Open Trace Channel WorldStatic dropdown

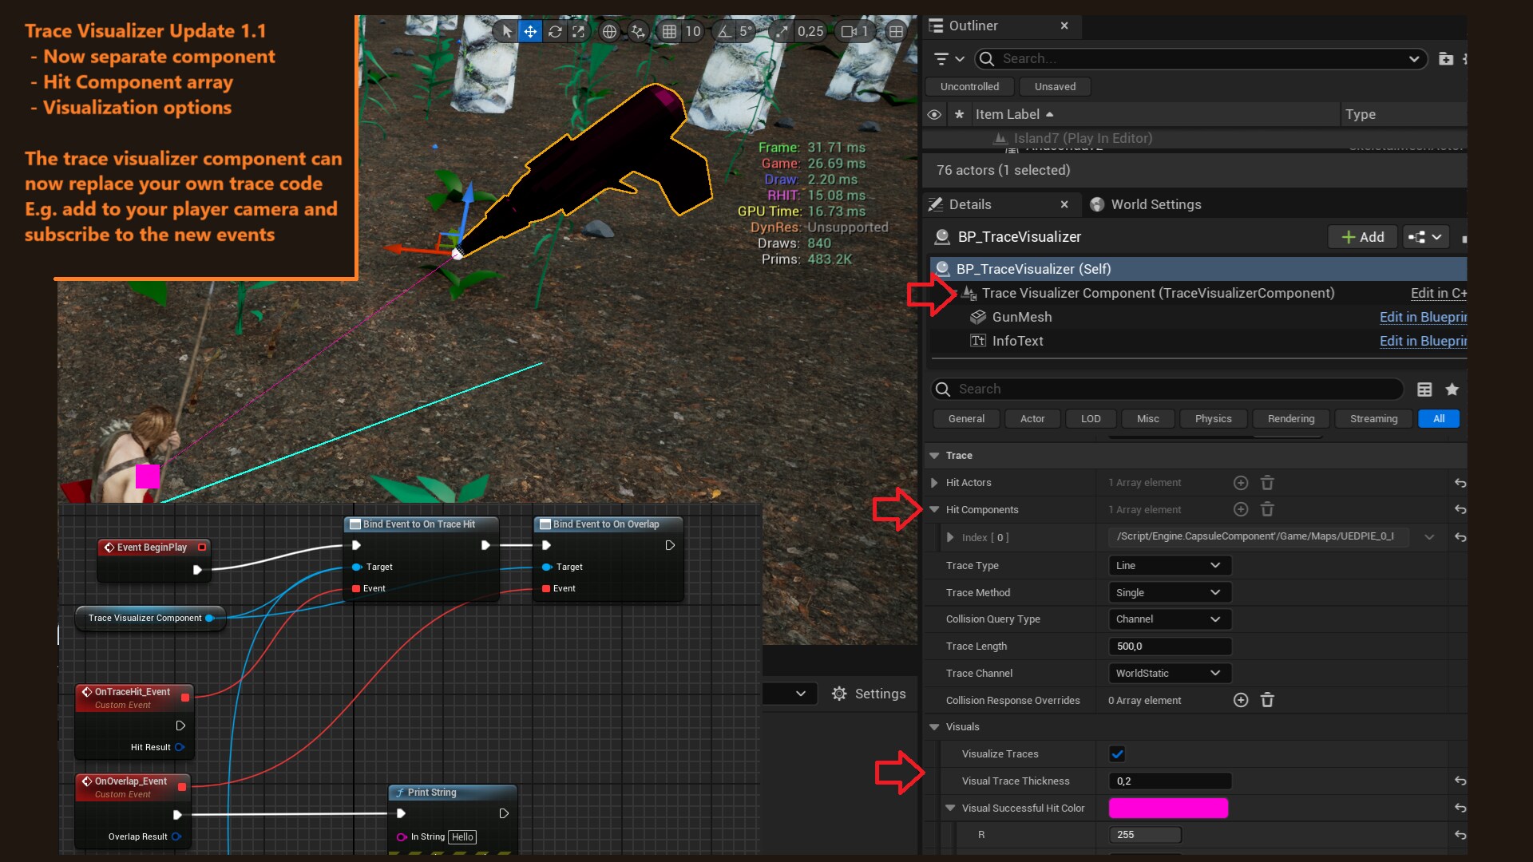point(1169,673)
